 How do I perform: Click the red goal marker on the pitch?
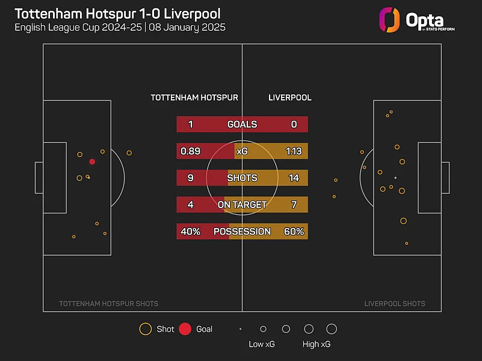(x=92, y=161)
